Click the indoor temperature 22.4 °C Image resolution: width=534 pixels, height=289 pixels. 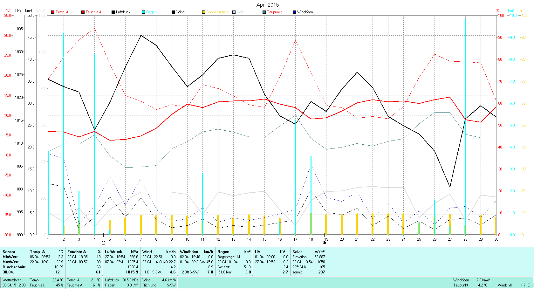coord(58,280)
